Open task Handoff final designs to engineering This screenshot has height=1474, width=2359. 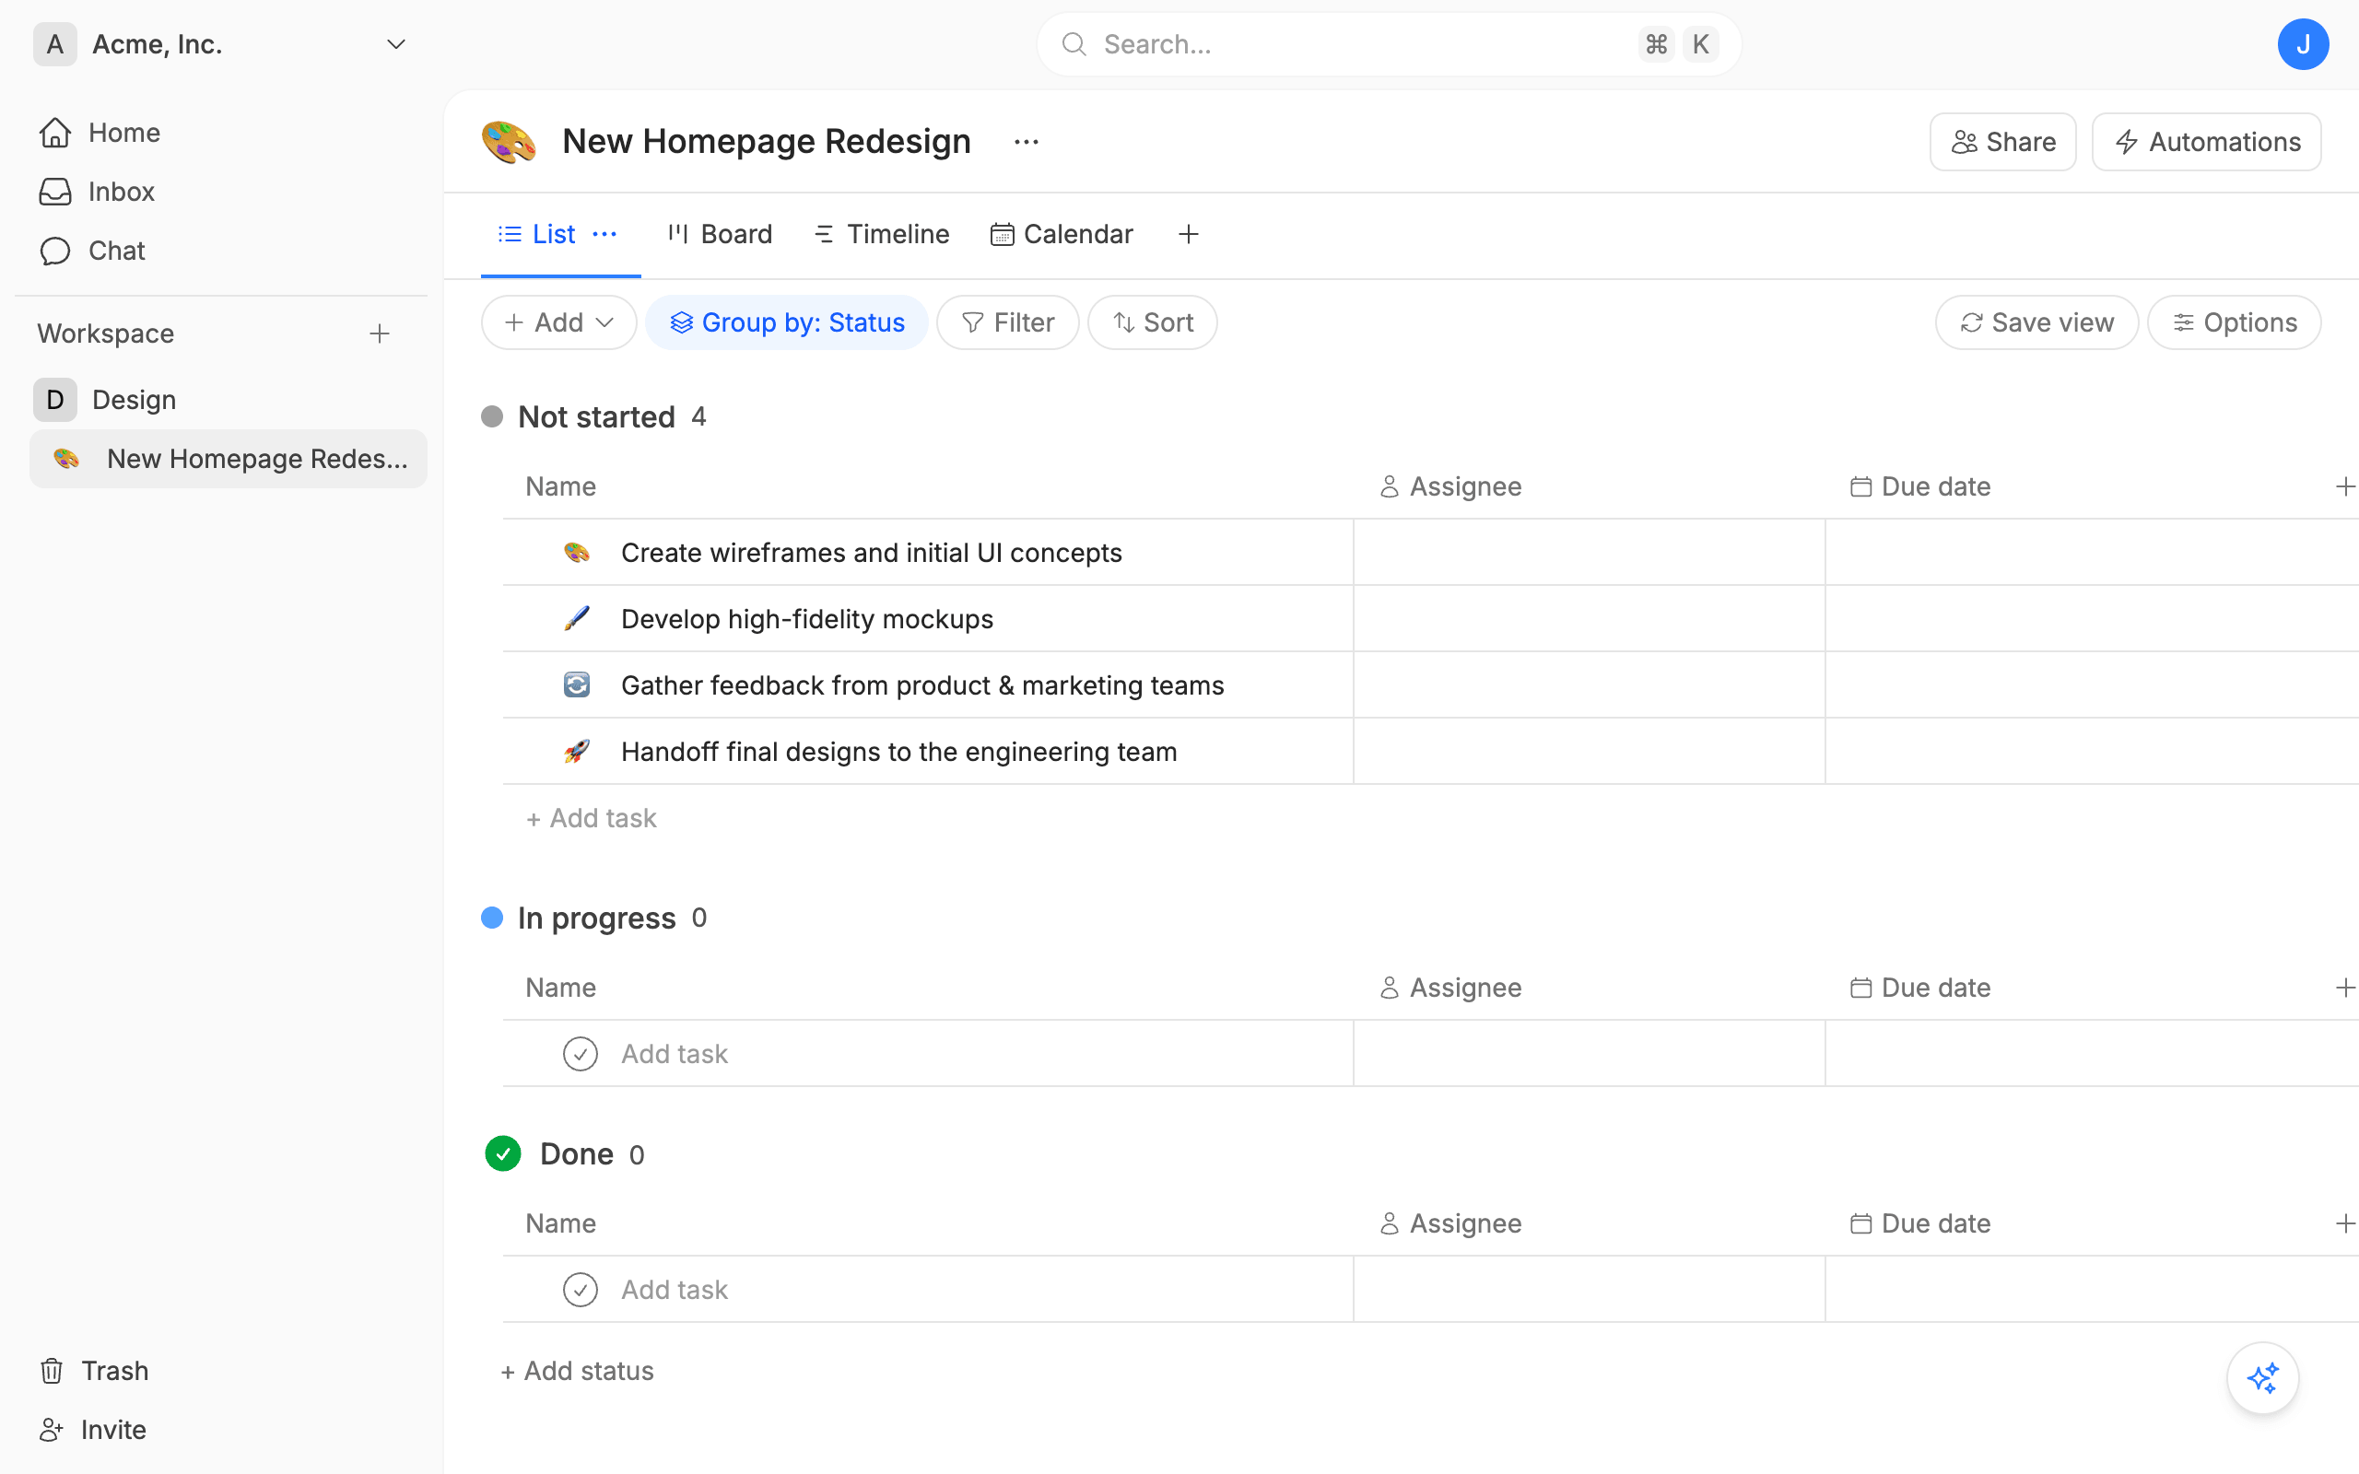pyautogui.click(x=898, y=752)
